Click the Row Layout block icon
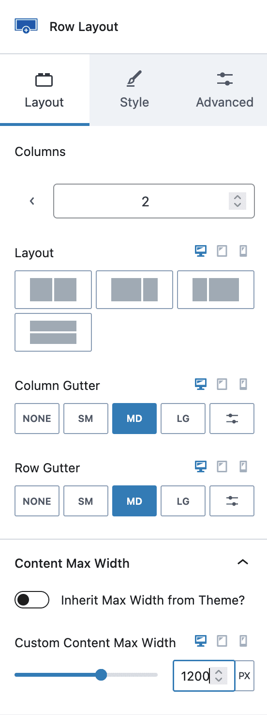 coord(23,26)
